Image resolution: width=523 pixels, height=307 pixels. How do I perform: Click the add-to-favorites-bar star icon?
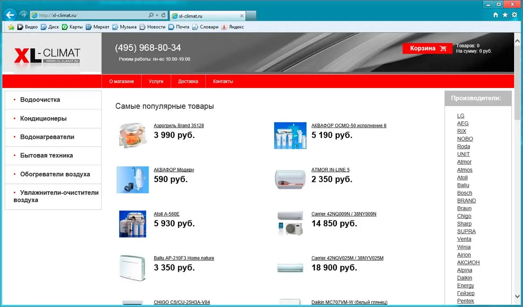(11, 27)
